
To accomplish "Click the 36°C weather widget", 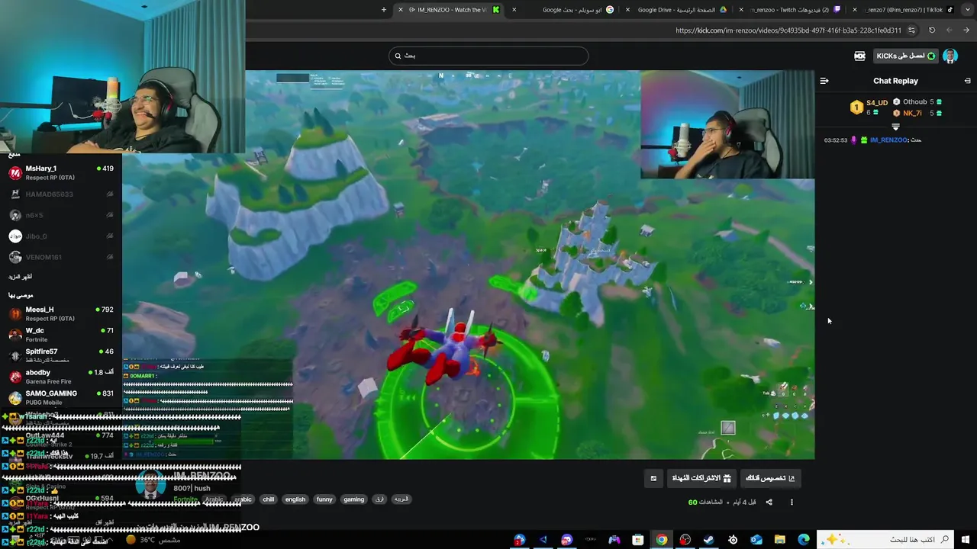I will [x=153, y=540].
